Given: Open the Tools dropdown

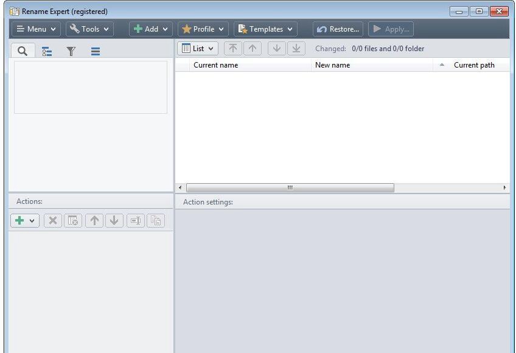Looking at the screenshot, I should click(89, 29).
